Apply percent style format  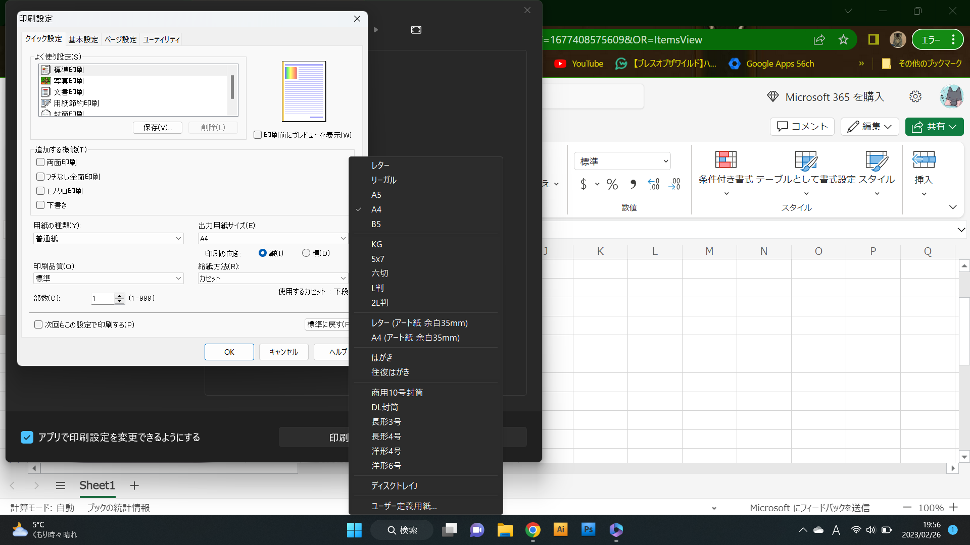612,184
